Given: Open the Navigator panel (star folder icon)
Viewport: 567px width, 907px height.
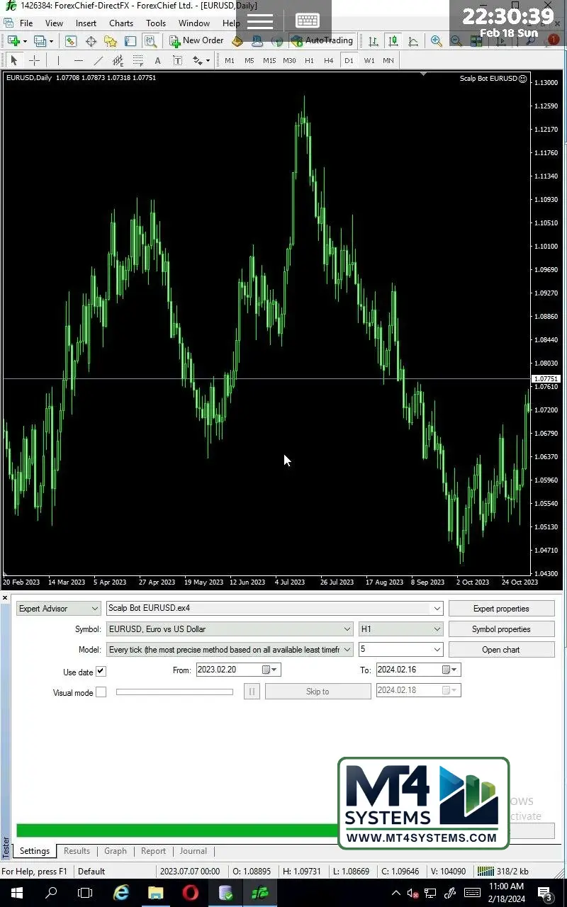Looking at the screenshot, I should pos(111,41).
